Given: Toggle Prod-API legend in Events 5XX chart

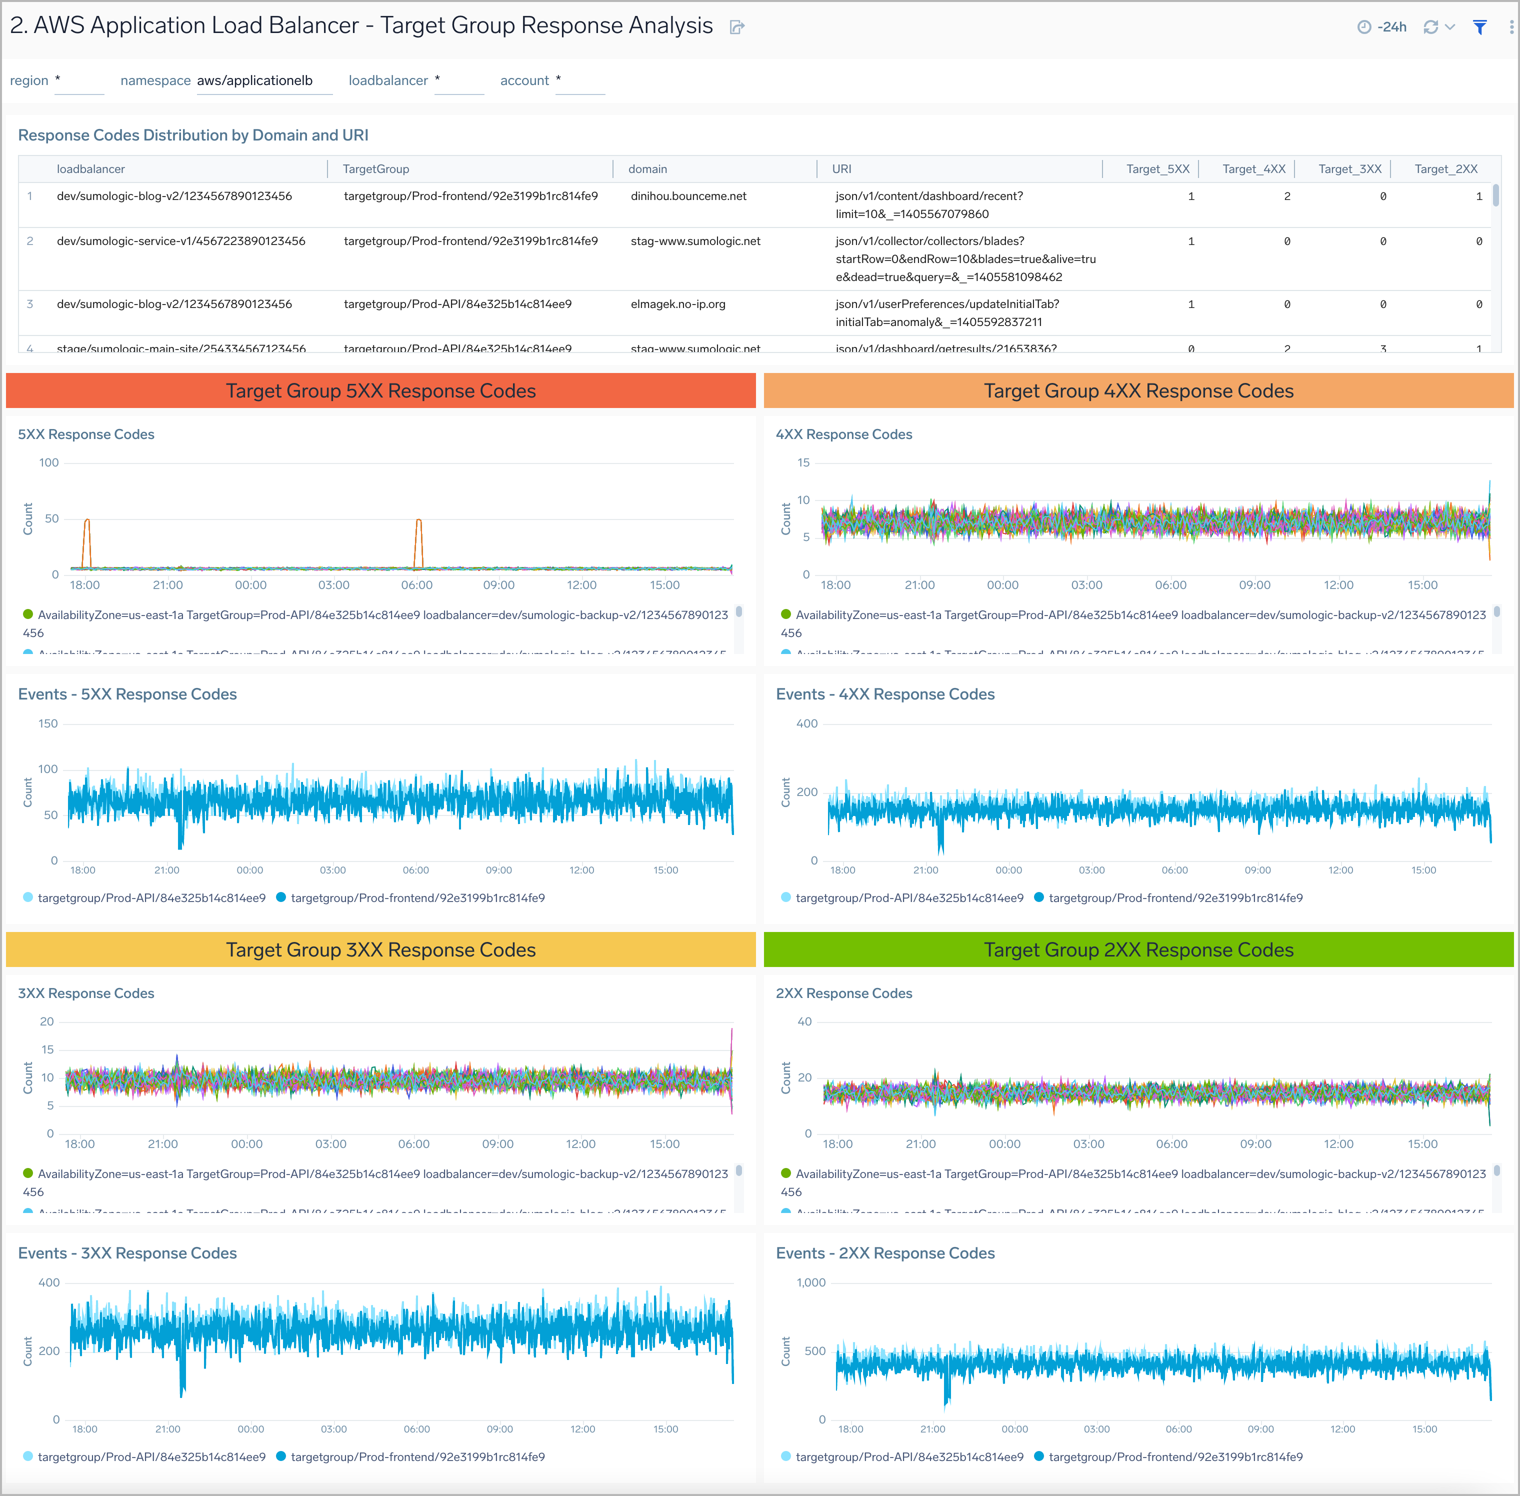Looking at the screenshot, I should coord(144,898).
